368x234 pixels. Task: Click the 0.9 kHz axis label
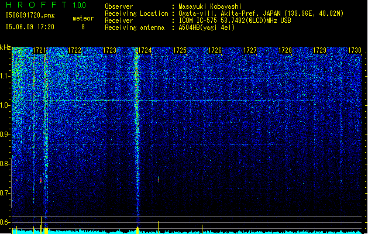coord(5,135)
